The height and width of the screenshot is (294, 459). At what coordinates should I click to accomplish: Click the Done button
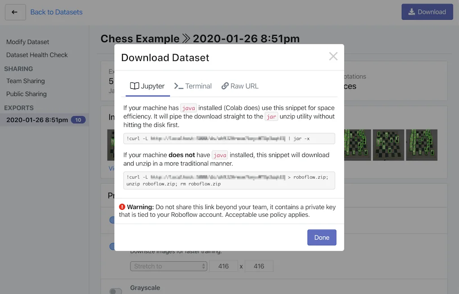[x=321, y=238]
